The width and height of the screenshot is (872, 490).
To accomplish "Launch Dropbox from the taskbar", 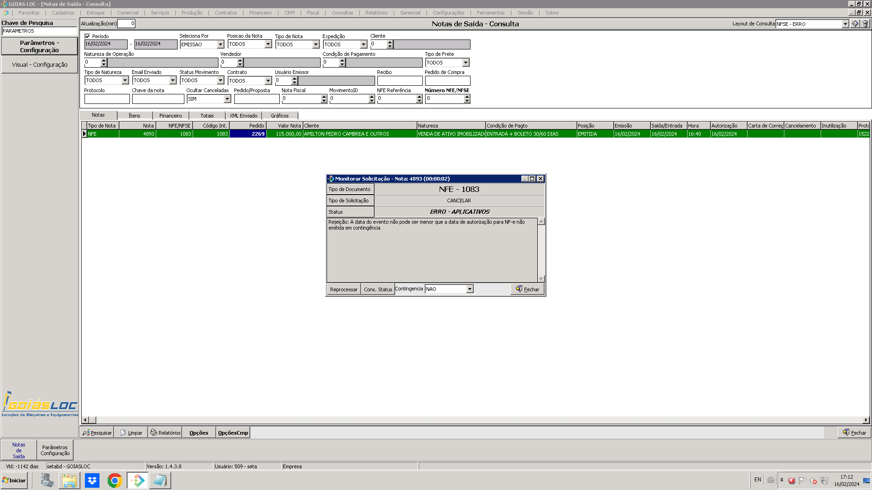I will [x=92, y=480].
